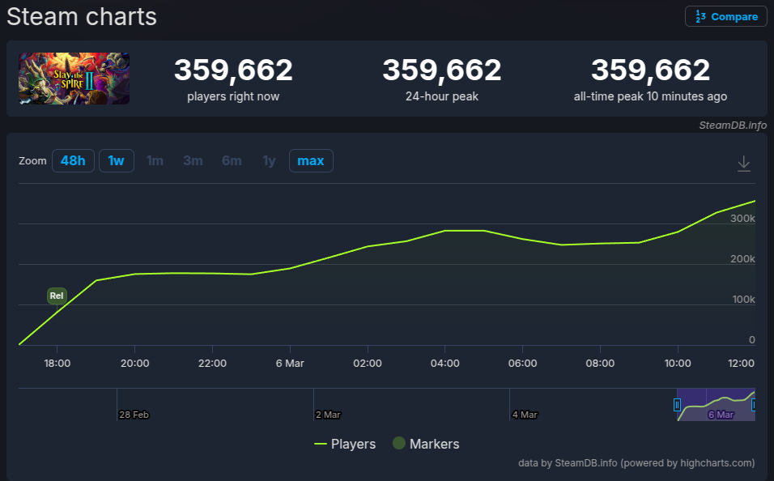
Task: Click the left navigator range handle
Action: [678, 404]
